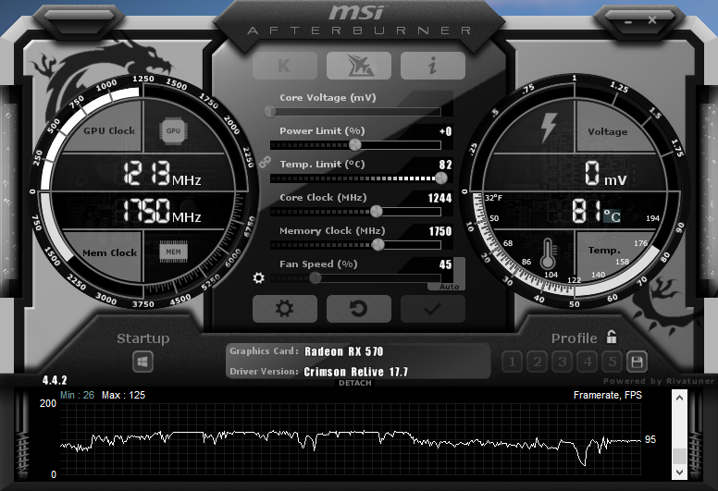Select profile slot 5
This screenshot has width=718, height=491.
point(612,362)
